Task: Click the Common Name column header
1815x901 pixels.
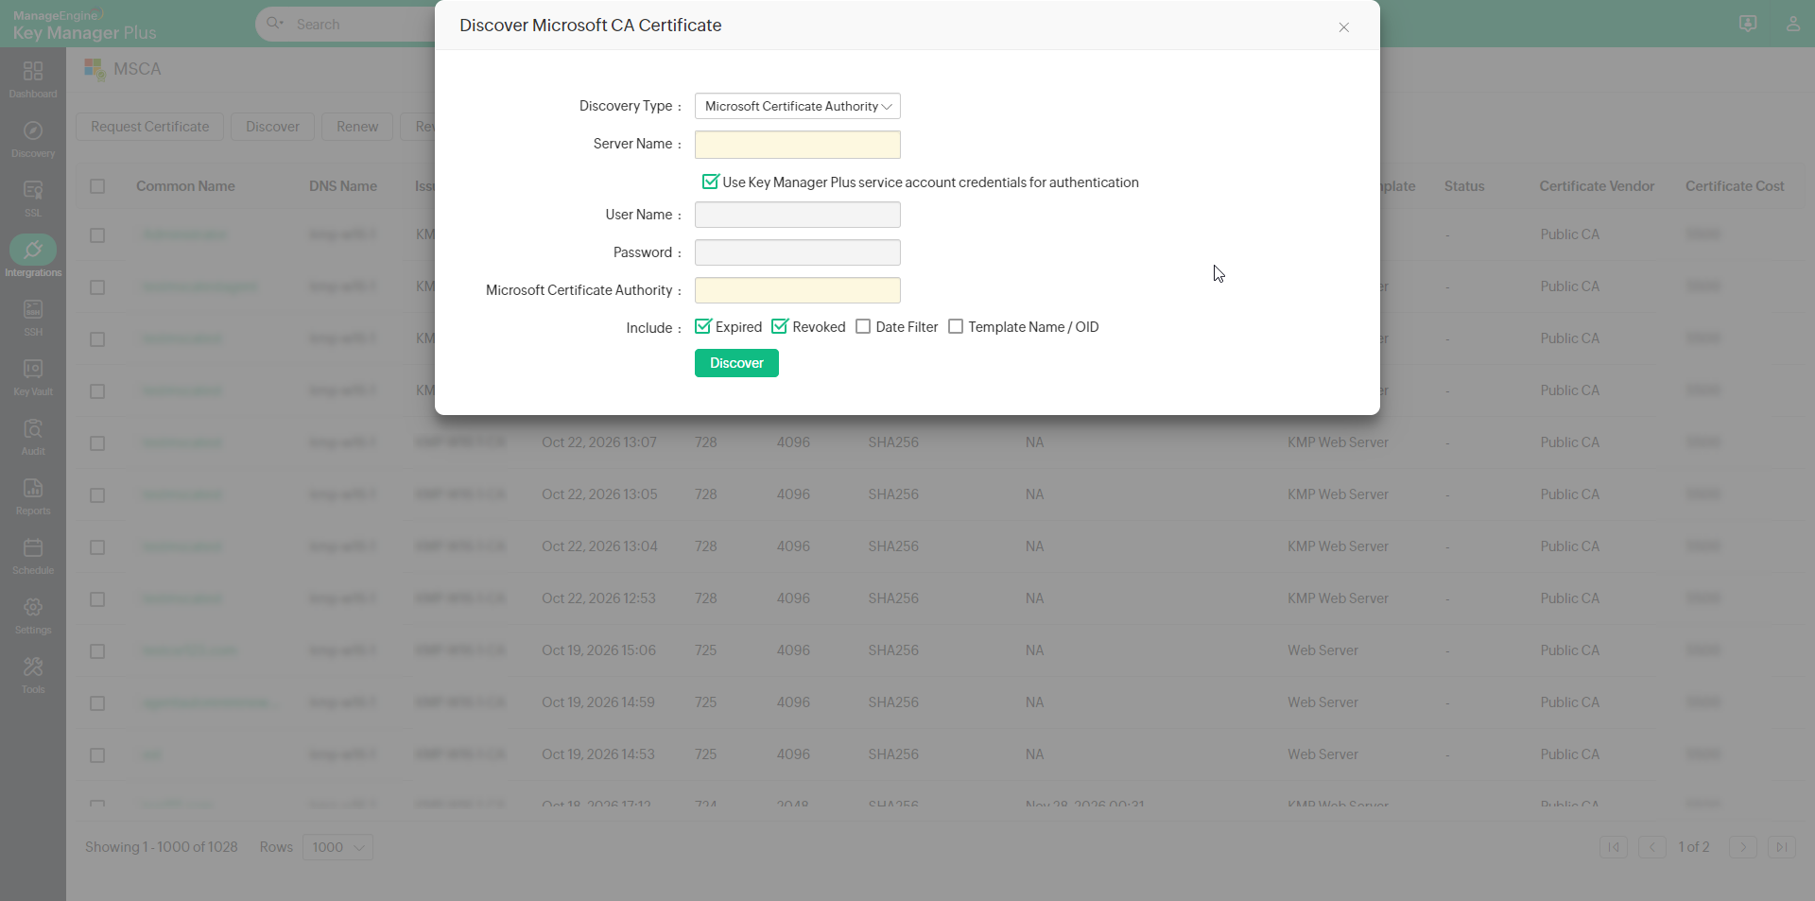Action: (185, 186)
